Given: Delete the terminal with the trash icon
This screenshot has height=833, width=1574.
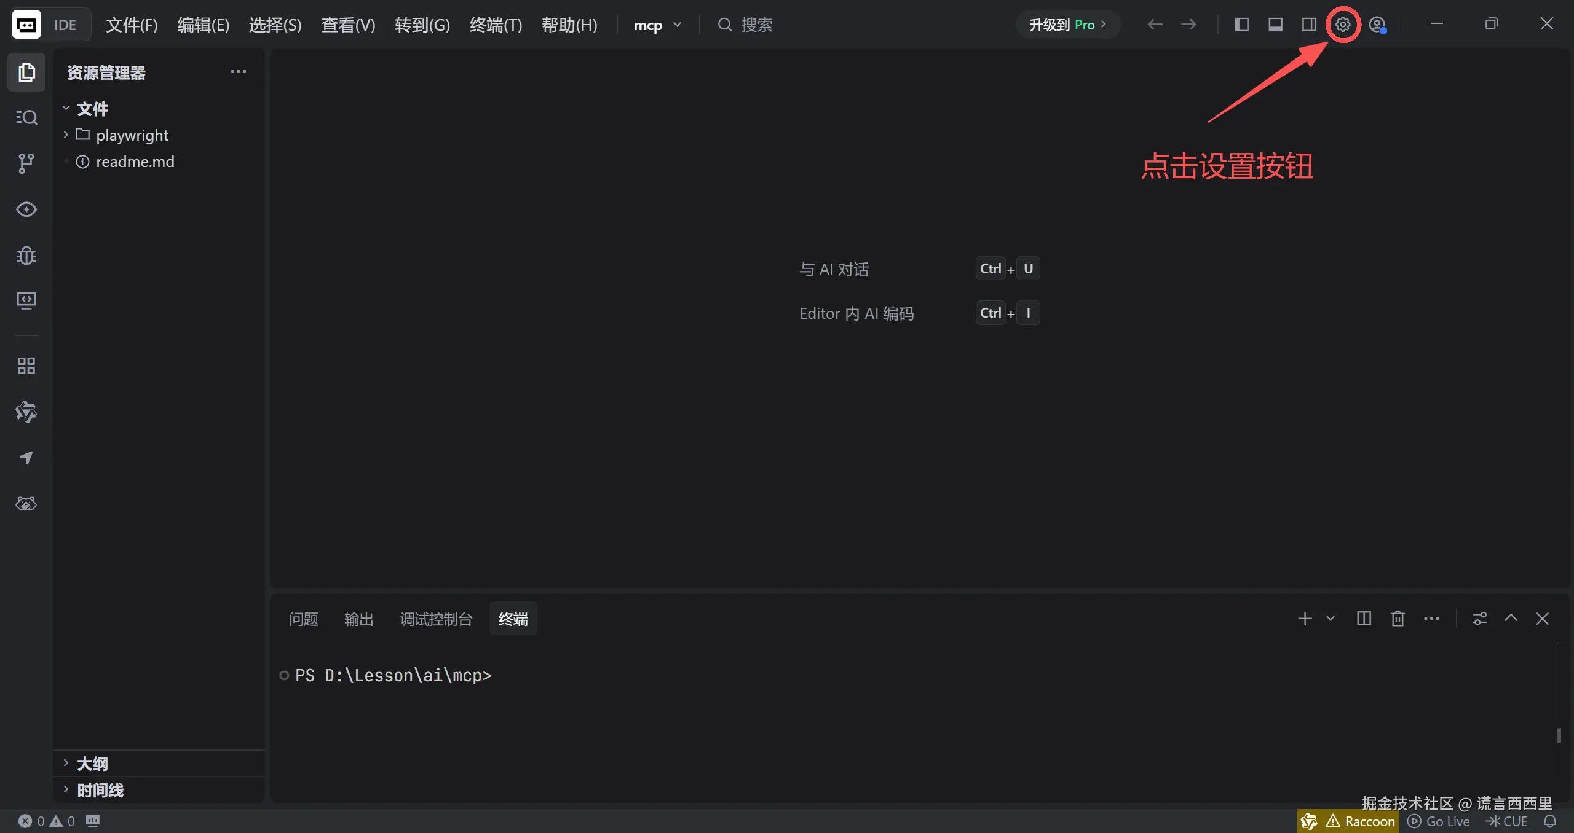Looking at the screenshot, I should pyautogui.click(x=1398, y=619).
